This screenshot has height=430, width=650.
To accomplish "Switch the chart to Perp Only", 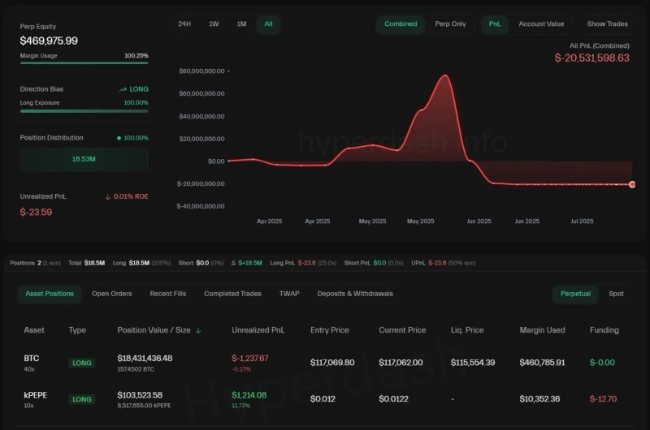I will point(450,24).
